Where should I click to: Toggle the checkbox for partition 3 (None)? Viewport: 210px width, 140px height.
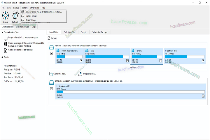[x=161, y=61]
